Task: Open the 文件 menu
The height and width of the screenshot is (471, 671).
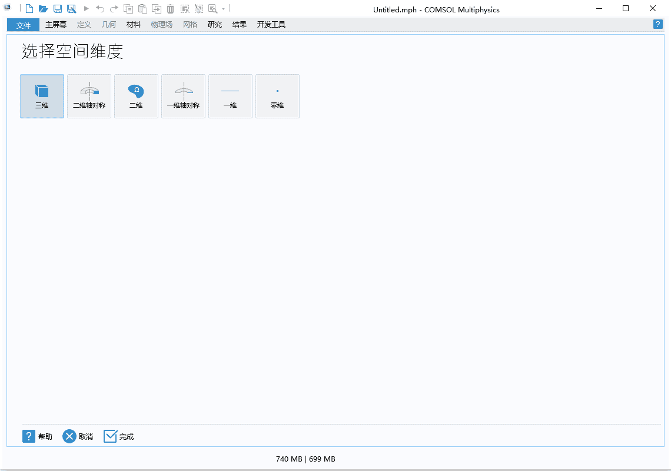Action: pos(24,25)
